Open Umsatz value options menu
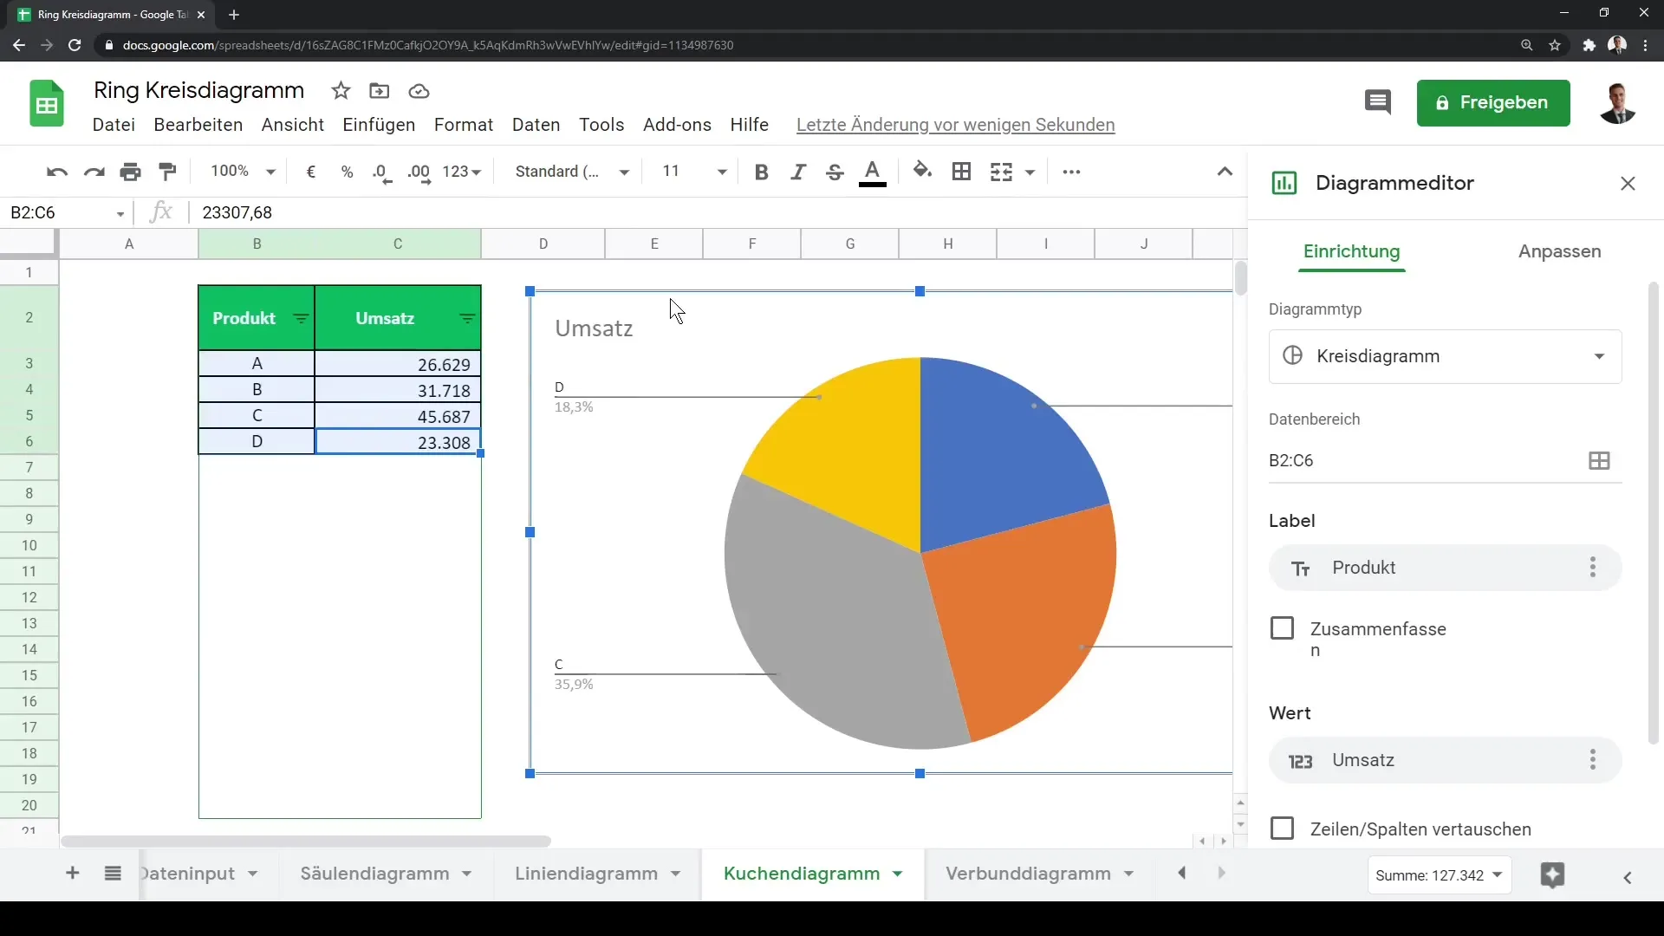 tap(1592, 760)
